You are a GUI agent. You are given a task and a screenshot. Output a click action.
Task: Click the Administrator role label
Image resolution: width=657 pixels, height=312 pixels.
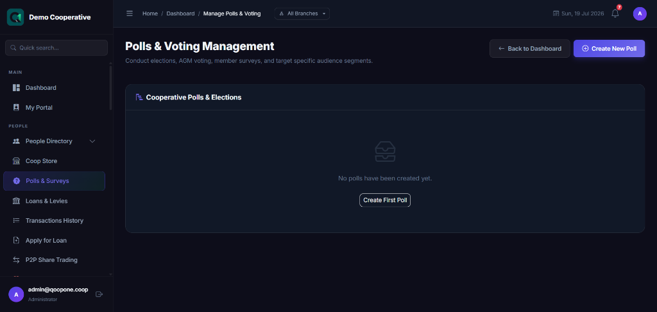tap(43, 299)
